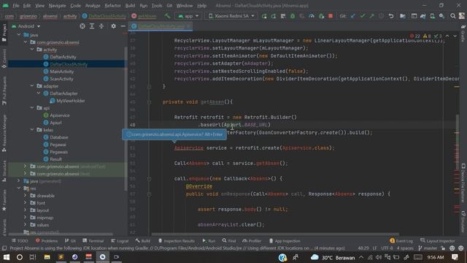Expand the layout resource folder

pyautogui.click(x=25, y=210)
